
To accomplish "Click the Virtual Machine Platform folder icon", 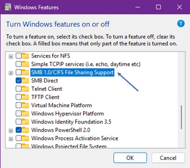I will click(x=25, y=105).
